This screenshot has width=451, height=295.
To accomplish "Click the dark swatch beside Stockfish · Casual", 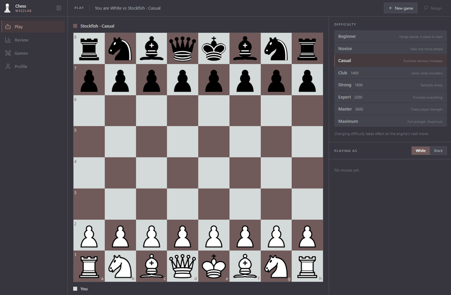I will click(75, 26).
